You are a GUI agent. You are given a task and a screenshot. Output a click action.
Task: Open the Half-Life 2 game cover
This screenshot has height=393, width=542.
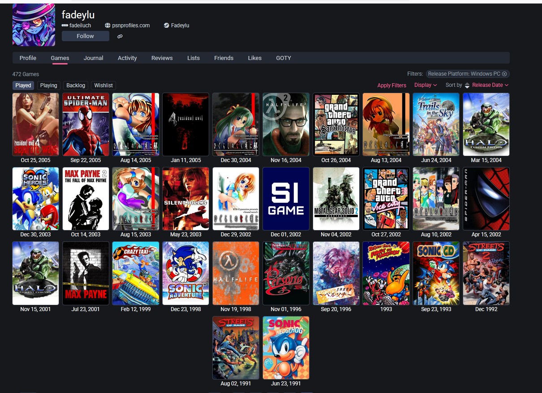[286, 124]
